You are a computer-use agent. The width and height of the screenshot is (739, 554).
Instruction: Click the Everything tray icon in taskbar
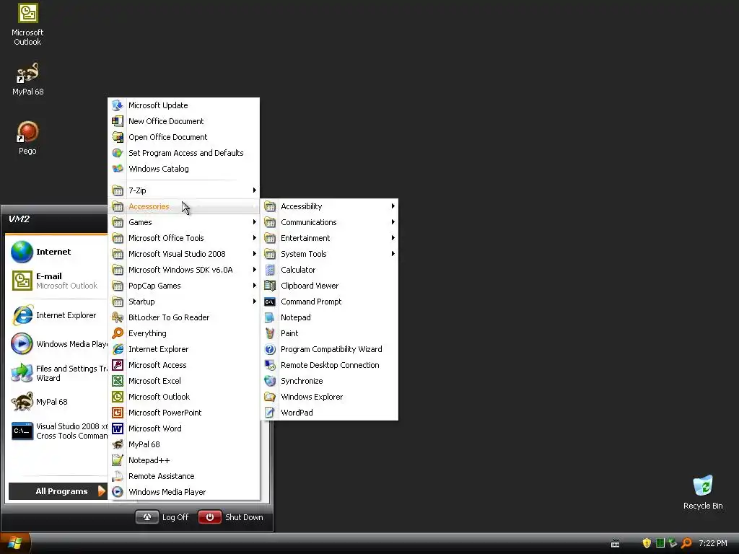click(686, 543)
